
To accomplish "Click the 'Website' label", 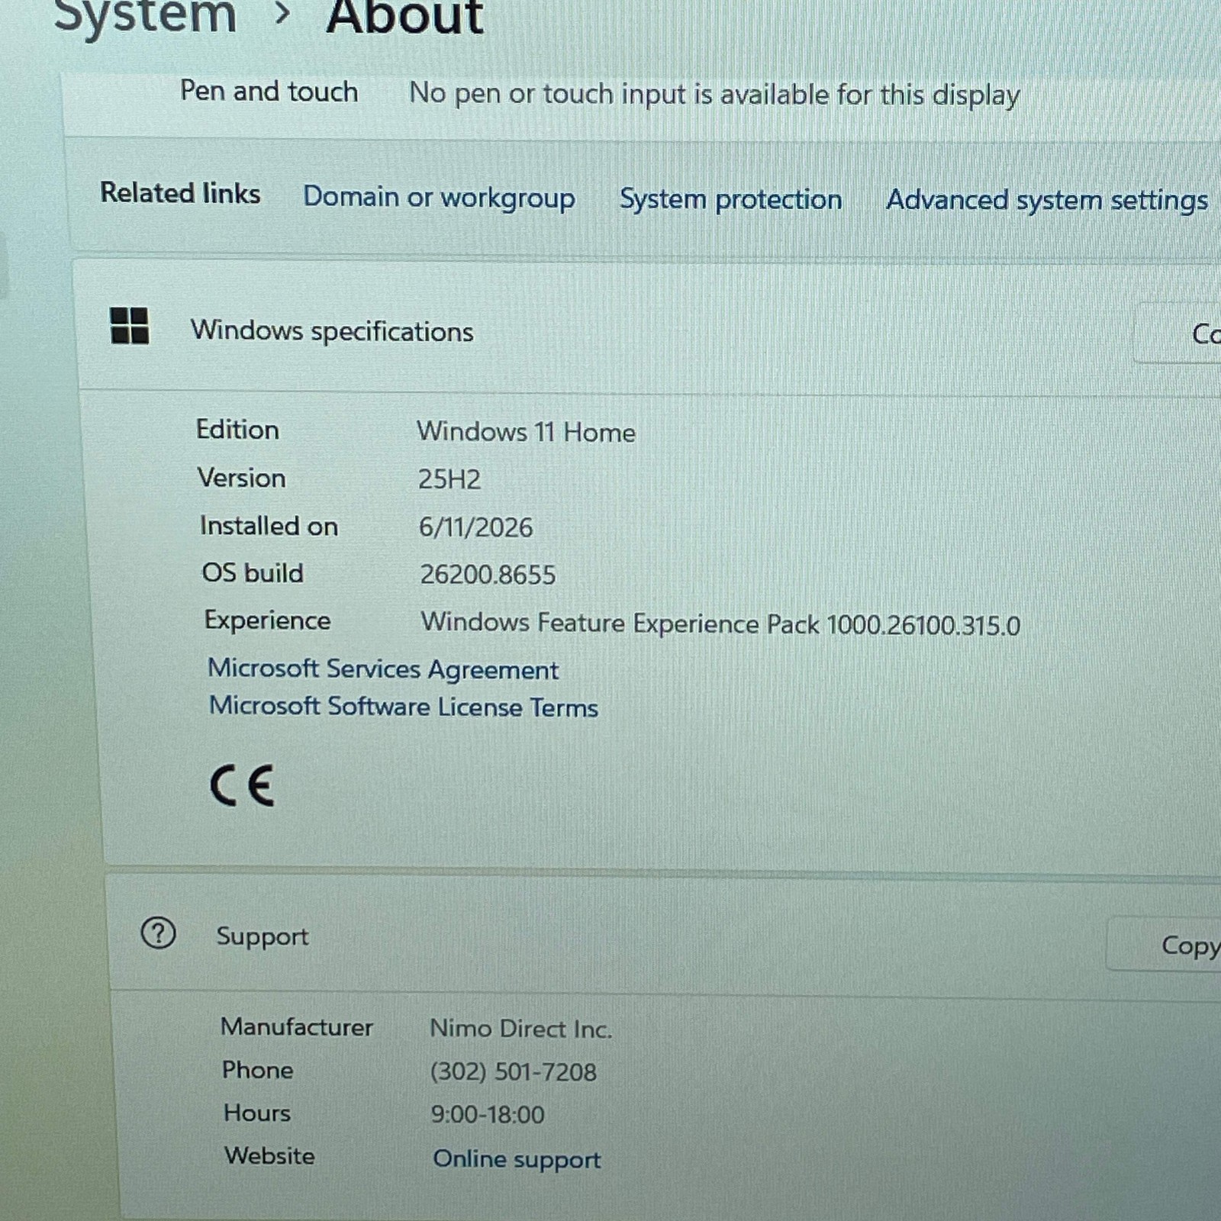I will [x=269, y=1155].
